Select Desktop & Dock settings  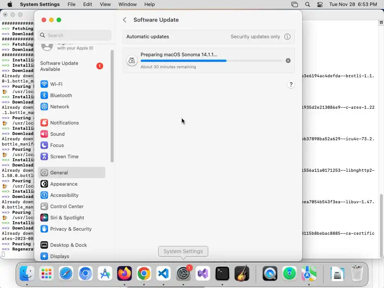[72, 245]
